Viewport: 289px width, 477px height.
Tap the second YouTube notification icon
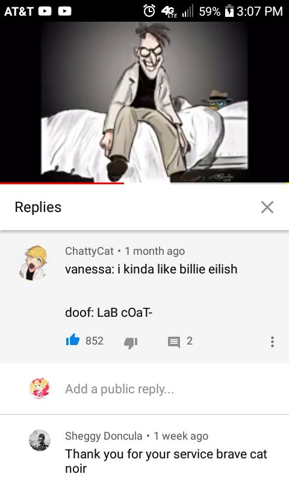tap(64, 11)
